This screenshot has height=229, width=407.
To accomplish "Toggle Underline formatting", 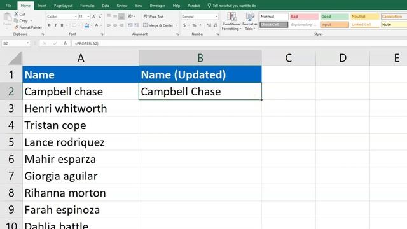I will pyautogui.click(x=62, y=25).
